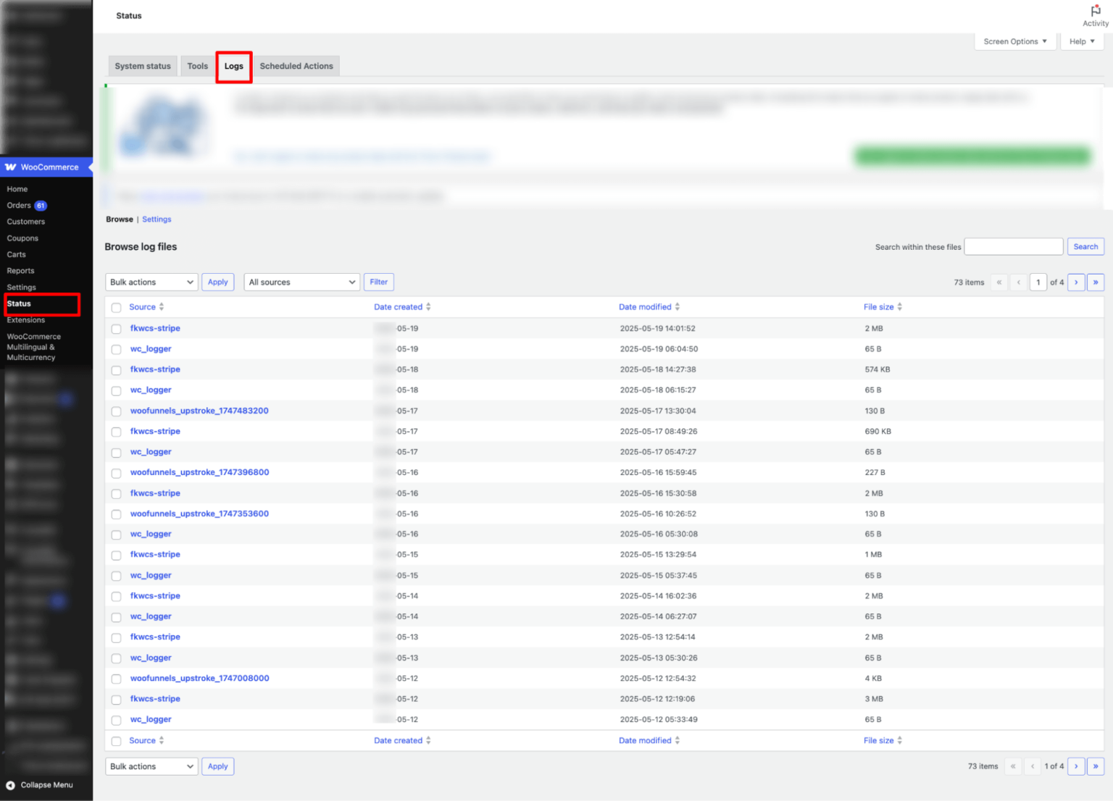Open the Bulk actions dropdown
Viewport: 1113px width, 801px height.
151,282
